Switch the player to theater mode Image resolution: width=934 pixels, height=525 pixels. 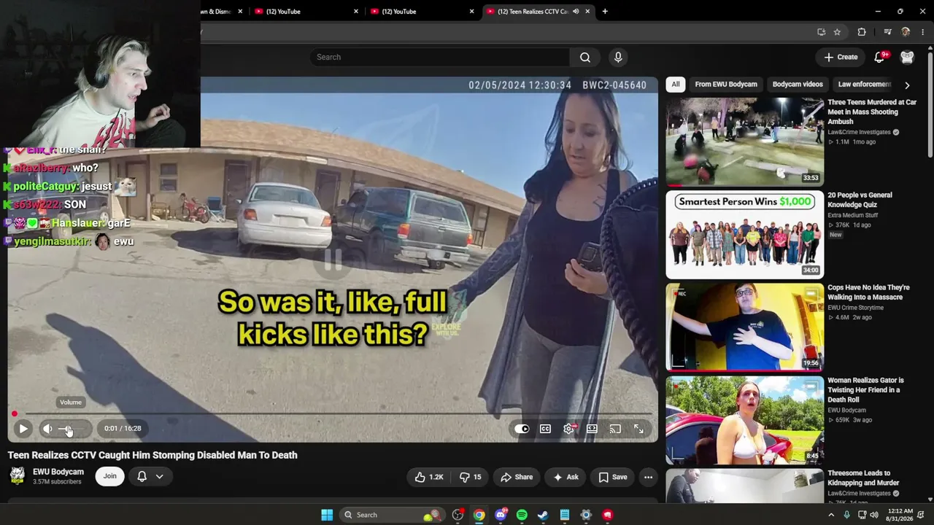[x=592, y=429]
